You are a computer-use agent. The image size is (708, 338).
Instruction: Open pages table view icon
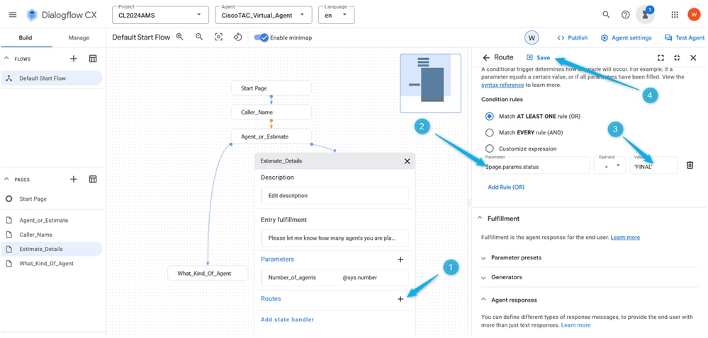pos(93,179)
